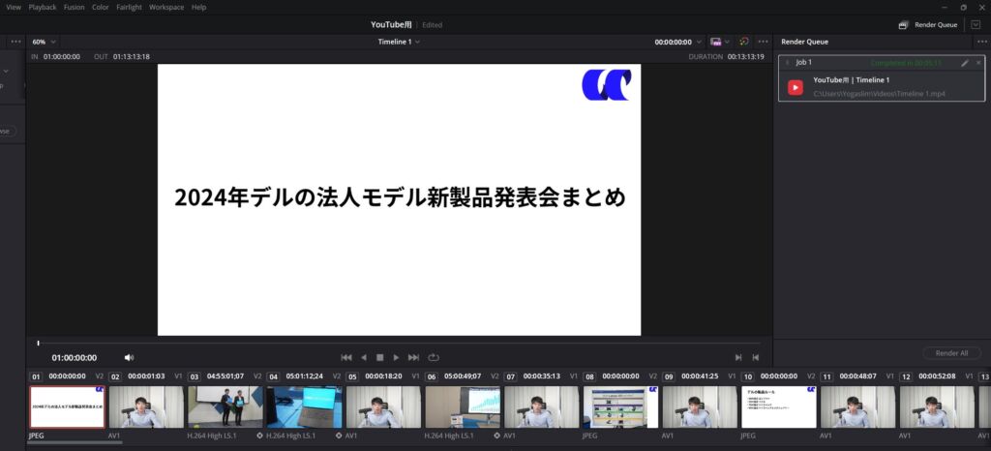This screenshot has width=991, height=451.
Task: Open the Render Queue panel button
Action: tap(928, 25)
